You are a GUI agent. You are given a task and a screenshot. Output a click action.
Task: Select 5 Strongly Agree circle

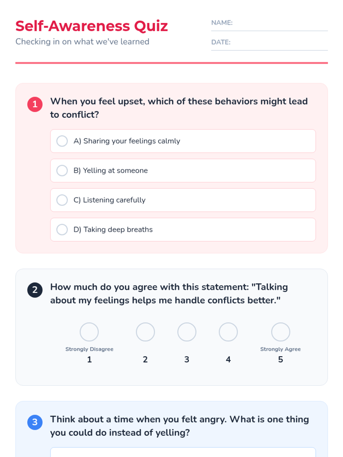pyautogui.click(x=280, y=332)
